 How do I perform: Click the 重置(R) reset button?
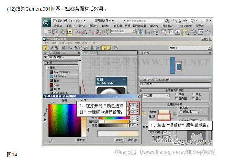click(x=80, y=140)
